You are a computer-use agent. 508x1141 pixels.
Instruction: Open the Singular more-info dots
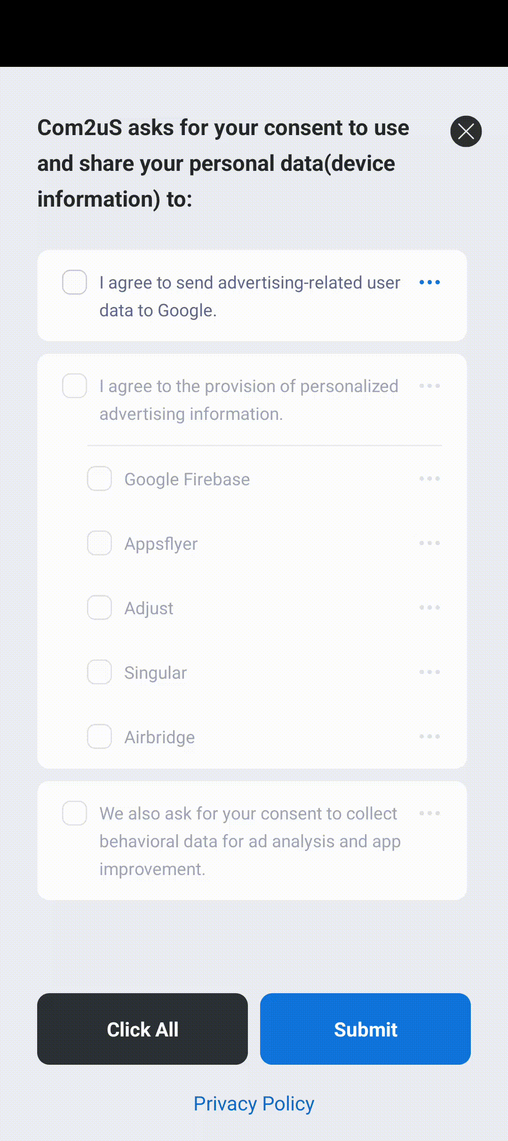[429, 672]
